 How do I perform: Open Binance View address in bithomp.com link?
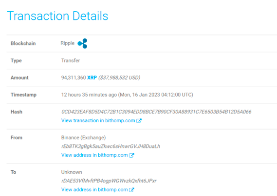click(94, 155)
